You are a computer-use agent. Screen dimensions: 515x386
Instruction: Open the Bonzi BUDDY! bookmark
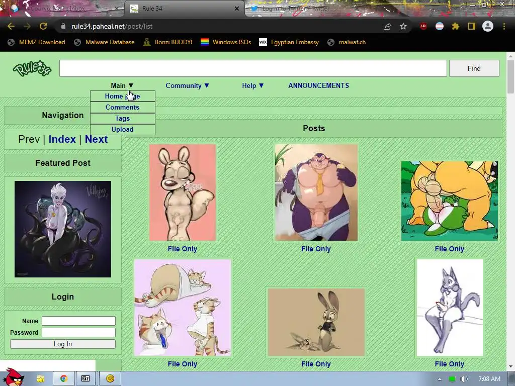pyautogui.click(x=168, y=42)
